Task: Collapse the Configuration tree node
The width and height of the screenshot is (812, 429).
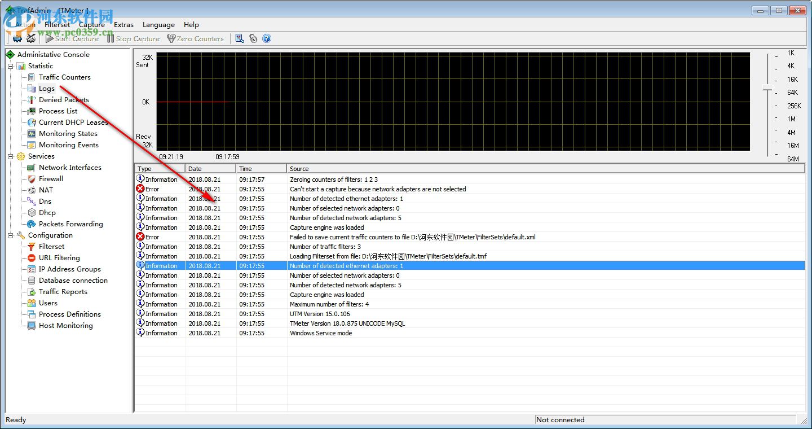Action: pos(10,235)
